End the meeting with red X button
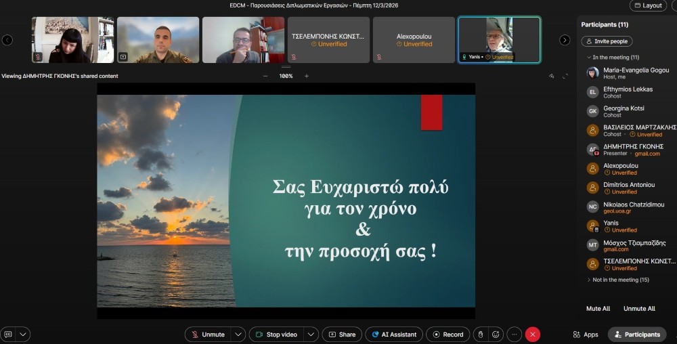The height and width of the screenshot is (344, 677). click(x=533, y=335)
